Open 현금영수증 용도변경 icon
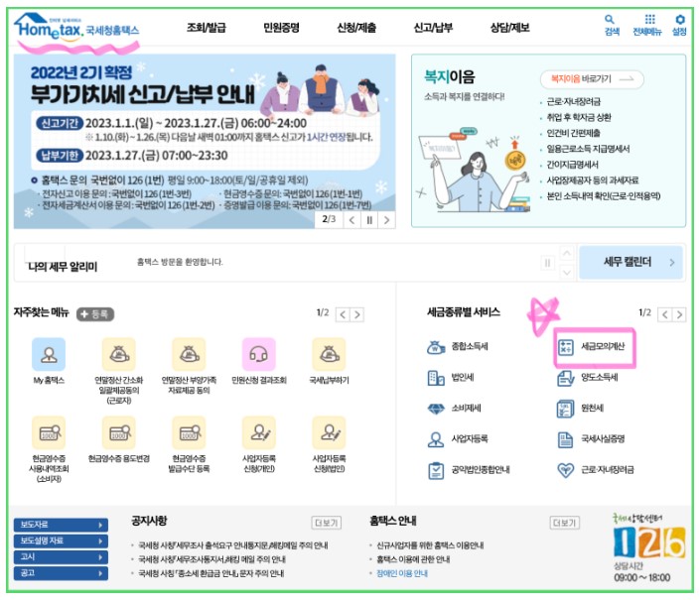Image resolution: width=700 pixels, height=600 pixels. click(x=119, y=432)
